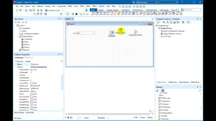
Task: Switch to the Events tab in Object Inspector
Action: click(x=28, y=61)
